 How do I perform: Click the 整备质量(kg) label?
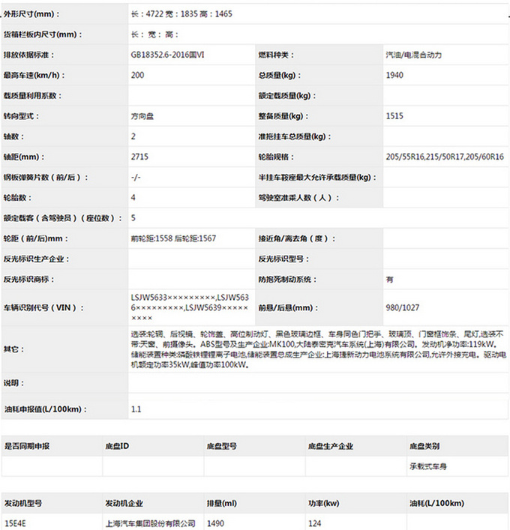[283, 116]
